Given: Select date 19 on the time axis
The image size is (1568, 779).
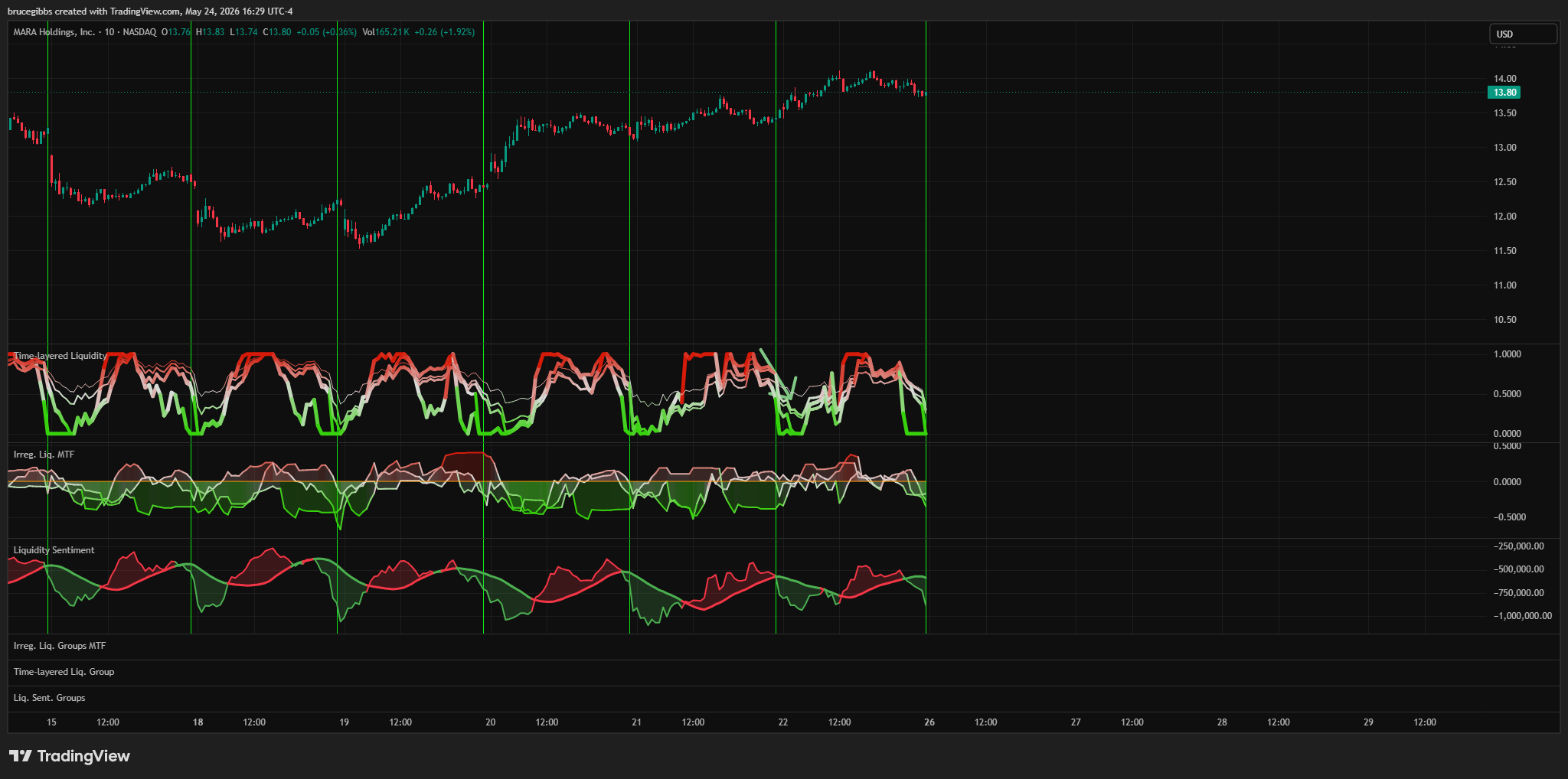Looking at the screenshot, I should pos(344,722).
